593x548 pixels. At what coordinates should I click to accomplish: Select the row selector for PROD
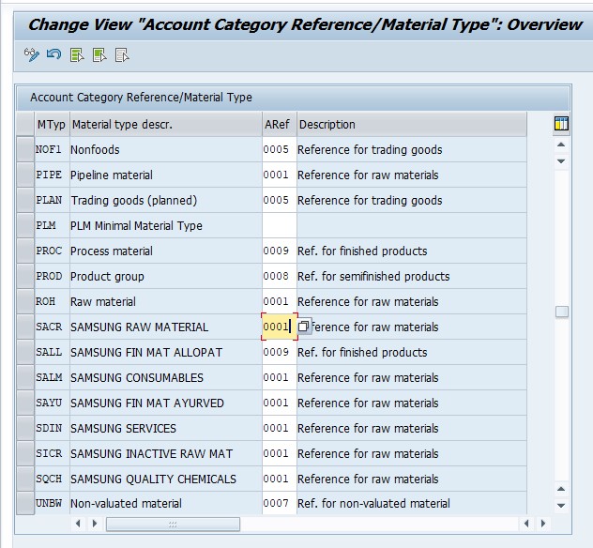pos(25,276)
